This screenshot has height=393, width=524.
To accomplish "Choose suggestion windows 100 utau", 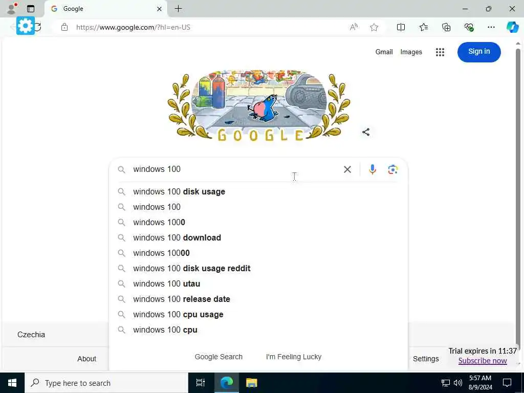I will (x=258, y=283).
